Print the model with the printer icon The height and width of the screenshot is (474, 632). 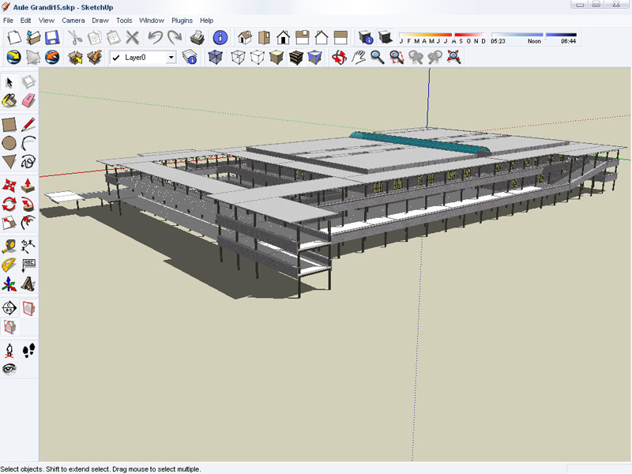pyautogui.click(x=197, y=37)
